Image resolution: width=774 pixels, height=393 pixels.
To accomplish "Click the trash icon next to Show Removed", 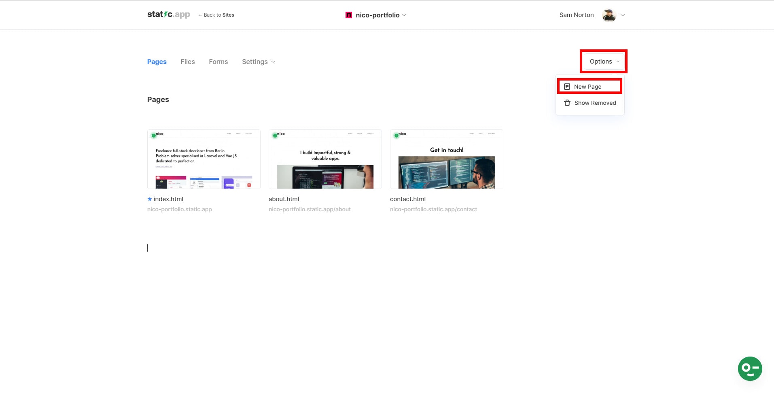I will [x=566, y=103].
